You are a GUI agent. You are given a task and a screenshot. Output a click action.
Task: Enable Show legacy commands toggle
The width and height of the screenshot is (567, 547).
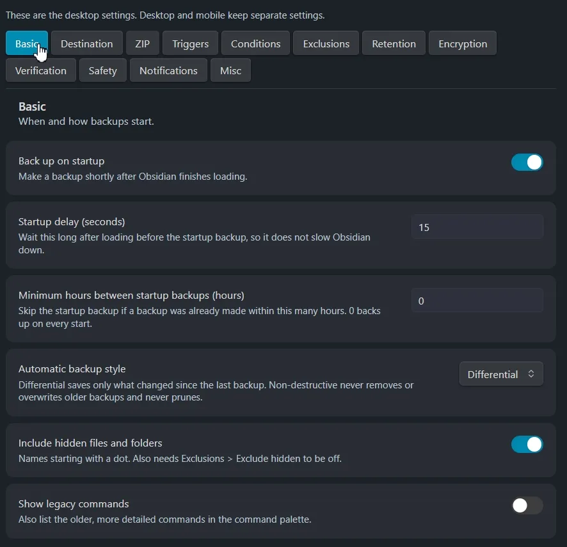tap(527, 505)
